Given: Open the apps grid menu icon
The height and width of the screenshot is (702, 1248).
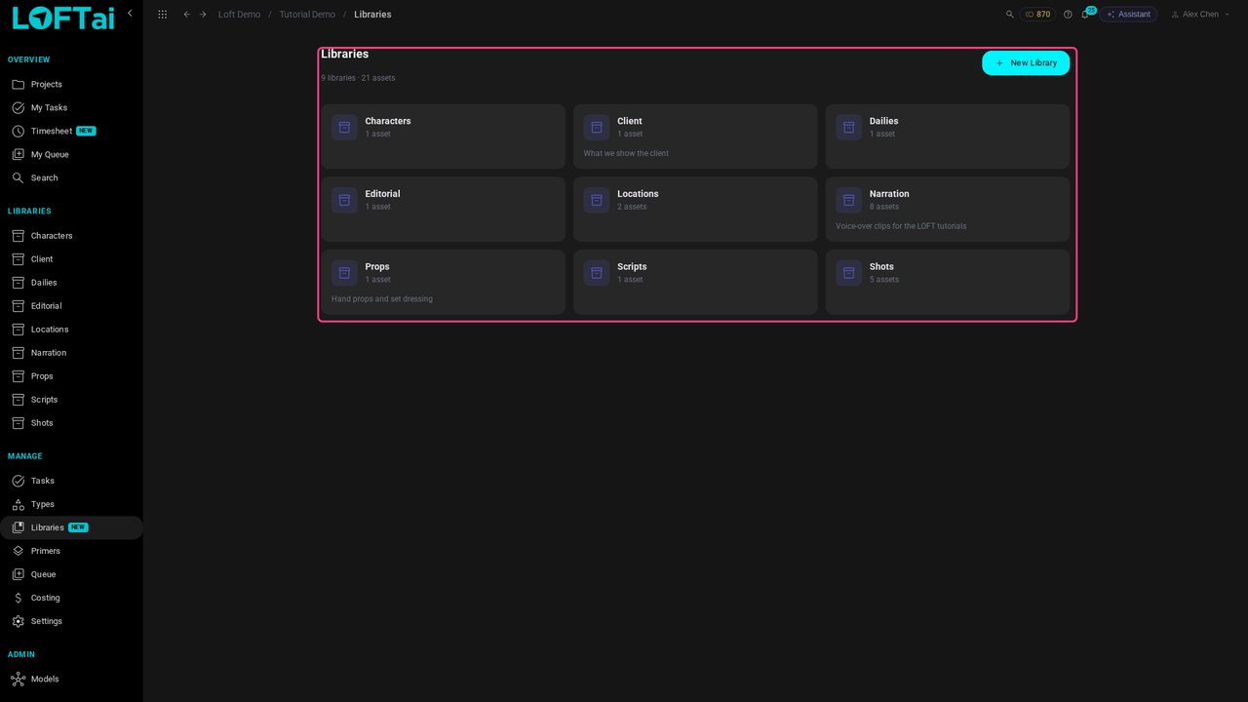Looking at the screenshot, I should 162,15.
